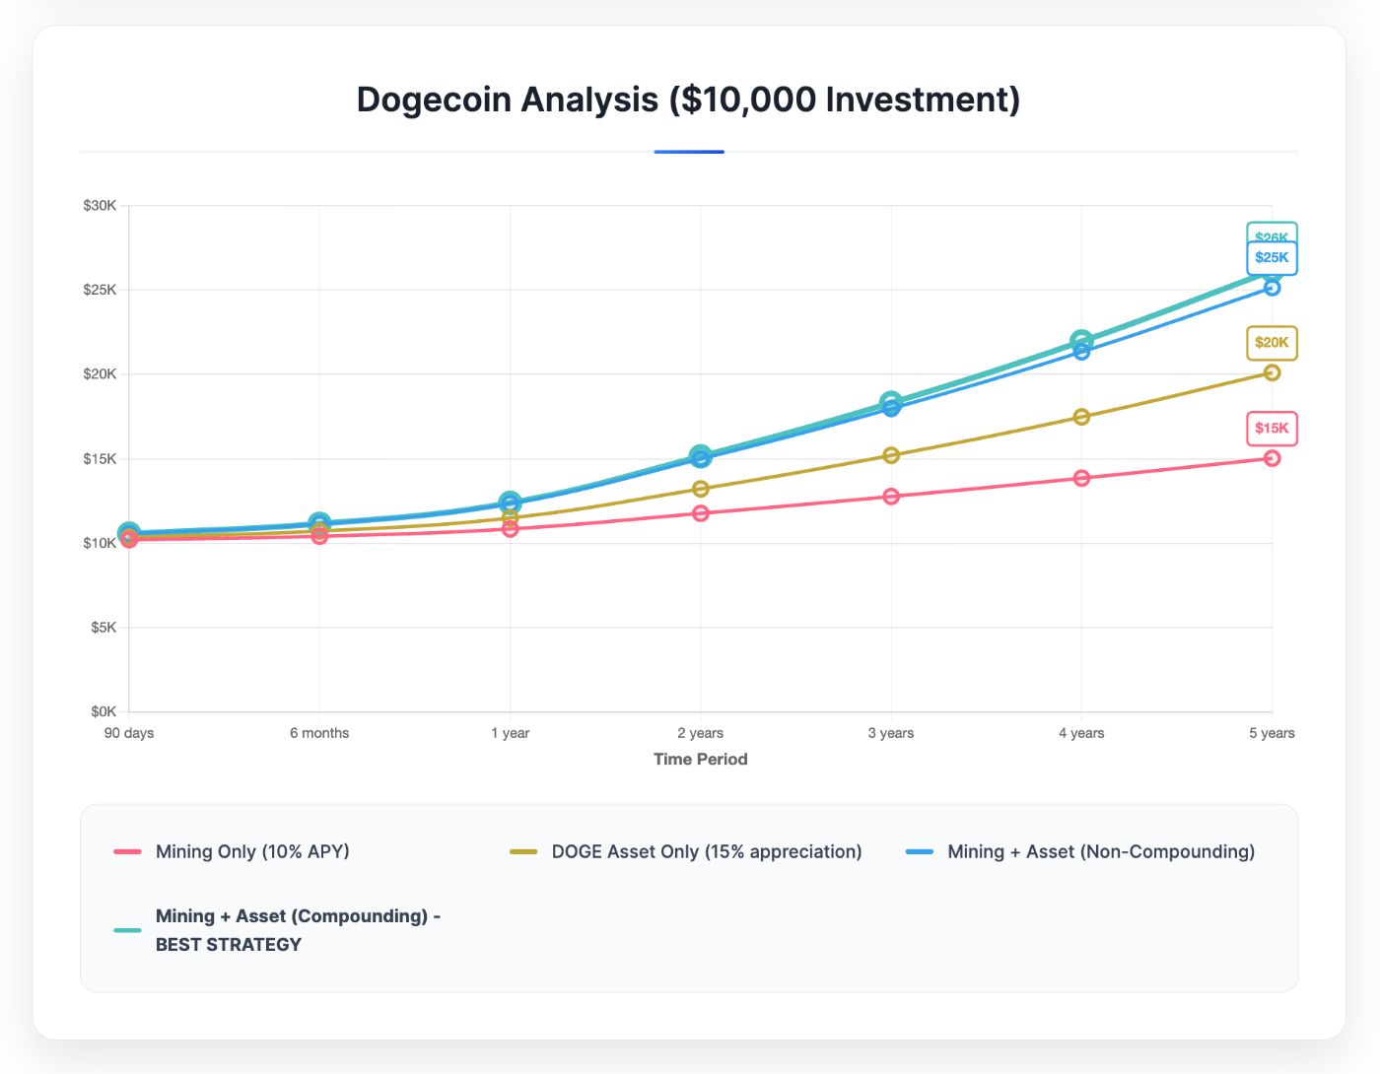Click the 'Dogecoin Analysis ($10,000 Investment)' title
1380x1074 pixels.
[x=688, y=100]
